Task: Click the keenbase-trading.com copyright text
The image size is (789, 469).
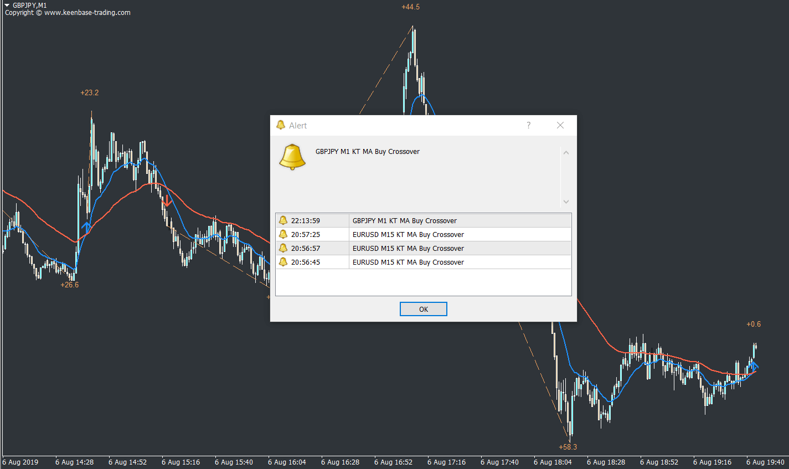Action: point(68,13)
